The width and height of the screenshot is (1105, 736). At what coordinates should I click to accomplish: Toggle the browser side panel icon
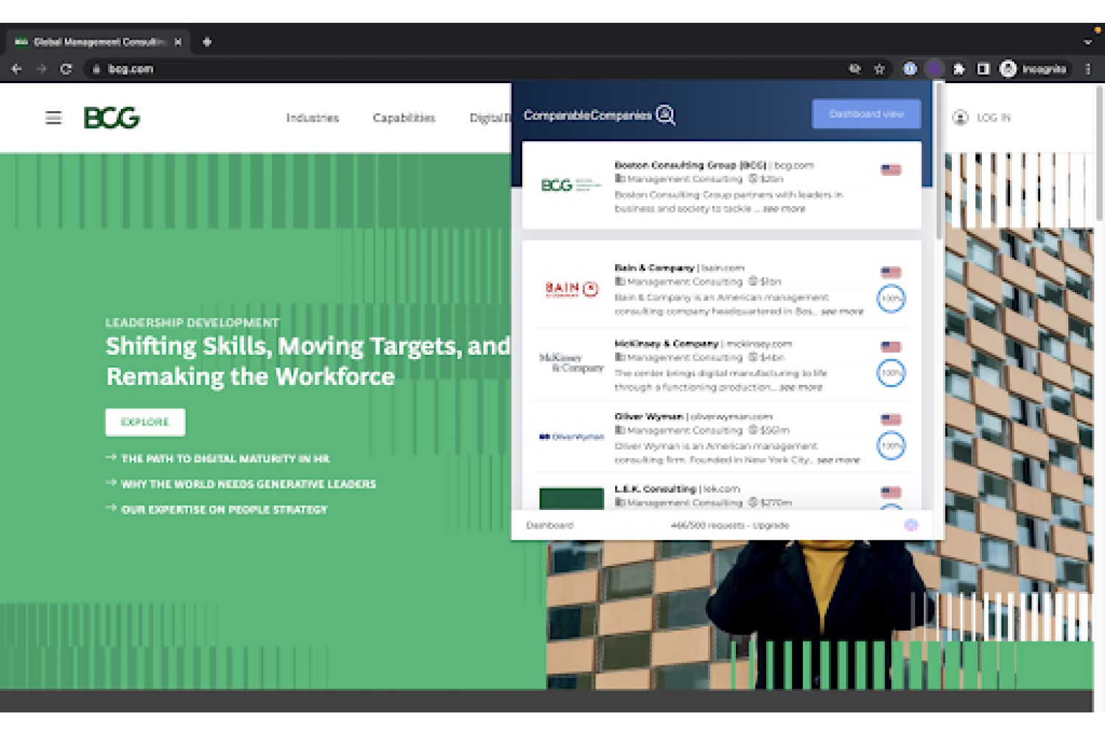pos(983,69)
